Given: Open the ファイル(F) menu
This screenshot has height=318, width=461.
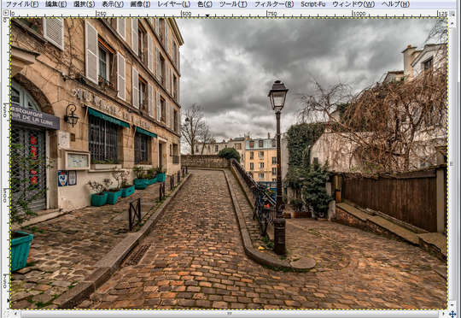Looking at the screenshot, I should 22,4.
